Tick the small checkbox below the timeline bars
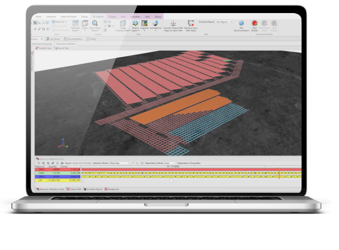 click(x=171, y=181)
